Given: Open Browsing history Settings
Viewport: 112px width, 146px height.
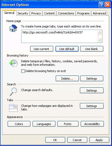Looking at the screenshot, I should [x=92, y=79].
